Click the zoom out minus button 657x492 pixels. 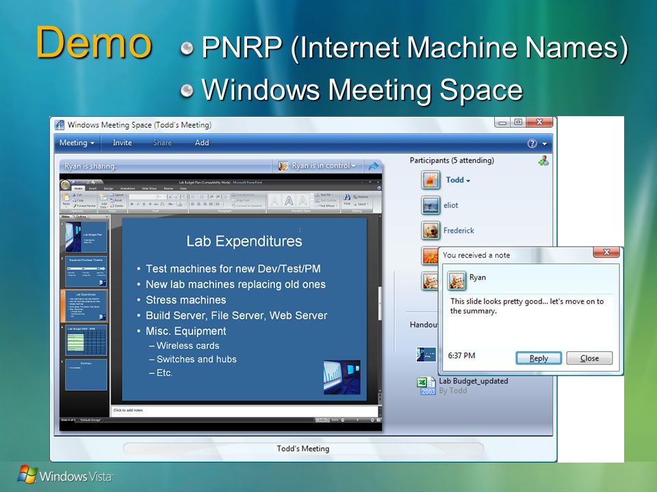(343, 420)
